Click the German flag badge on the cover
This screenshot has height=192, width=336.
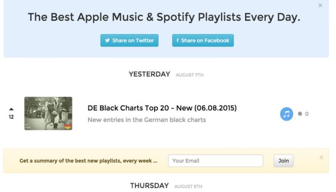click(x=68, y=126)
